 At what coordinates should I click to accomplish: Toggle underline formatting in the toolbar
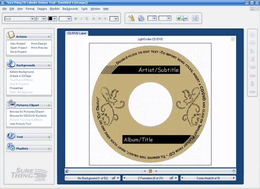pyautogui.click(x=87, y=18)
